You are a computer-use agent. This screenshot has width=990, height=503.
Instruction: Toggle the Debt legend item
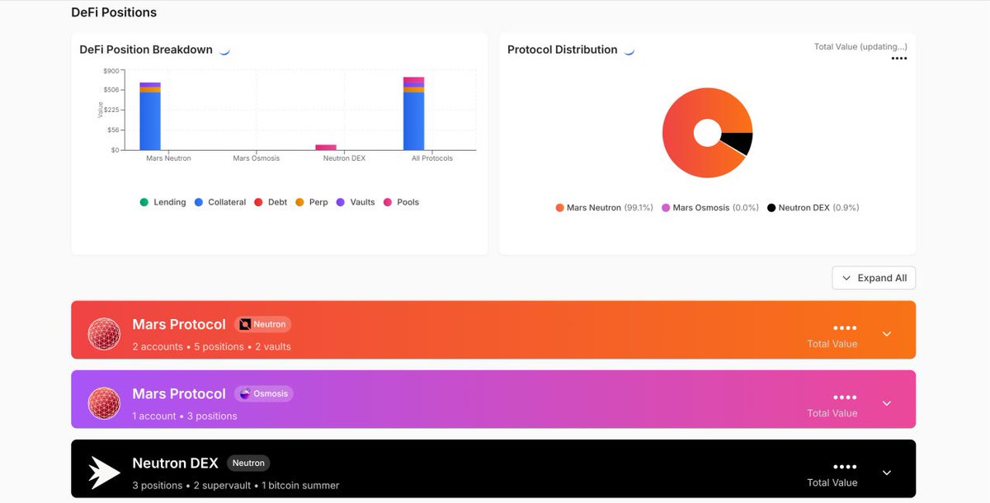pyautogui.click(x=271, y=202)
